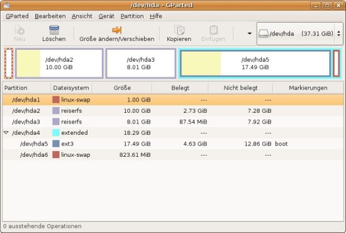Click the 2.73 GiB used value
The width and height of the screenshot is (346, 233).
coord(195,111)
